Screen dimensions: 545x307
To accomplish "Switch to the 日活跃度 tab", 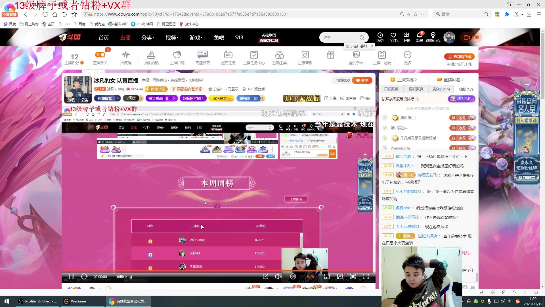I will [x=391, y=89].
